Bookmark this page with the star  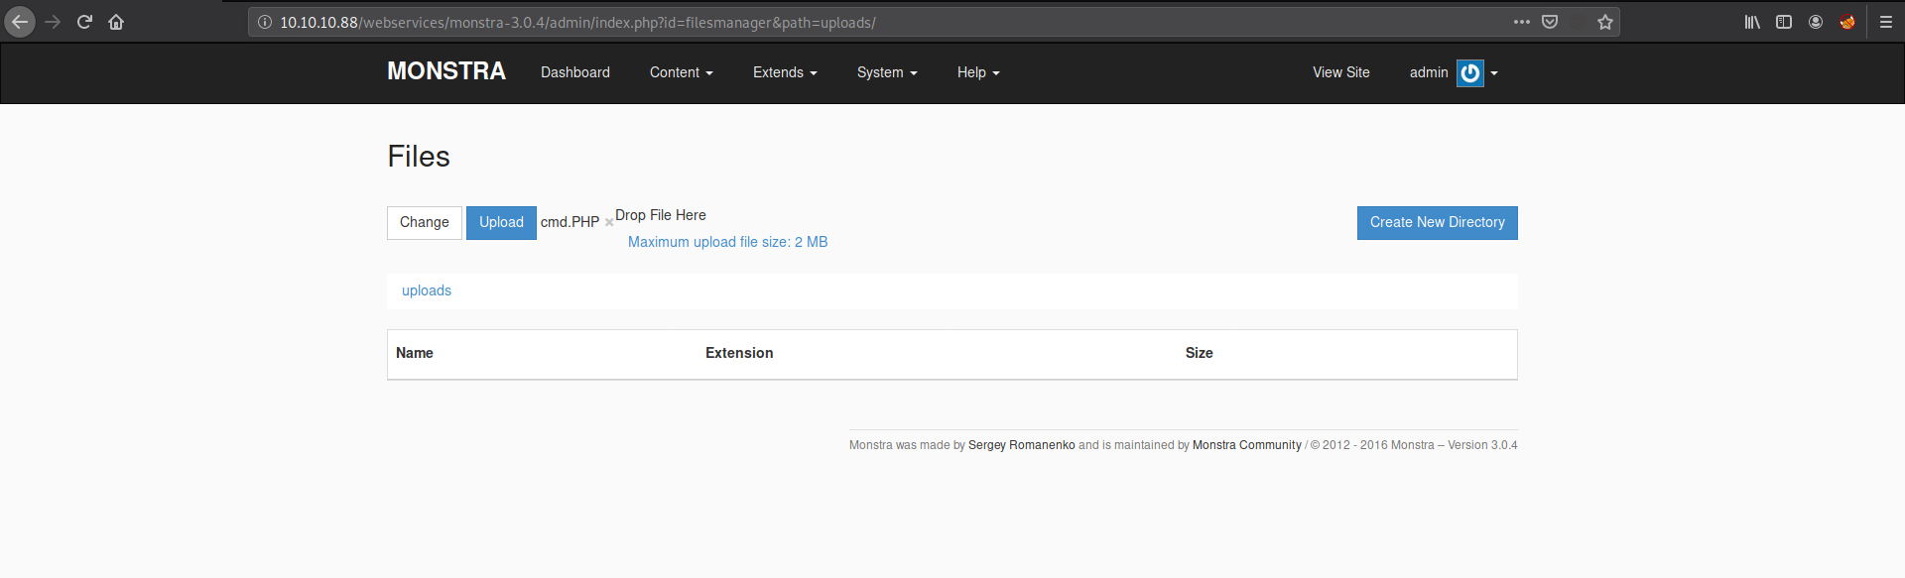(x=1605, y=22)
